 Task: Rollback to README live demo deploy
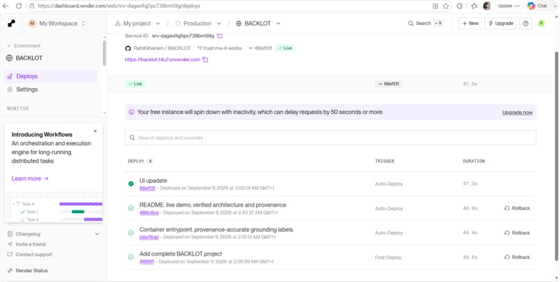(x=517, y=208)
